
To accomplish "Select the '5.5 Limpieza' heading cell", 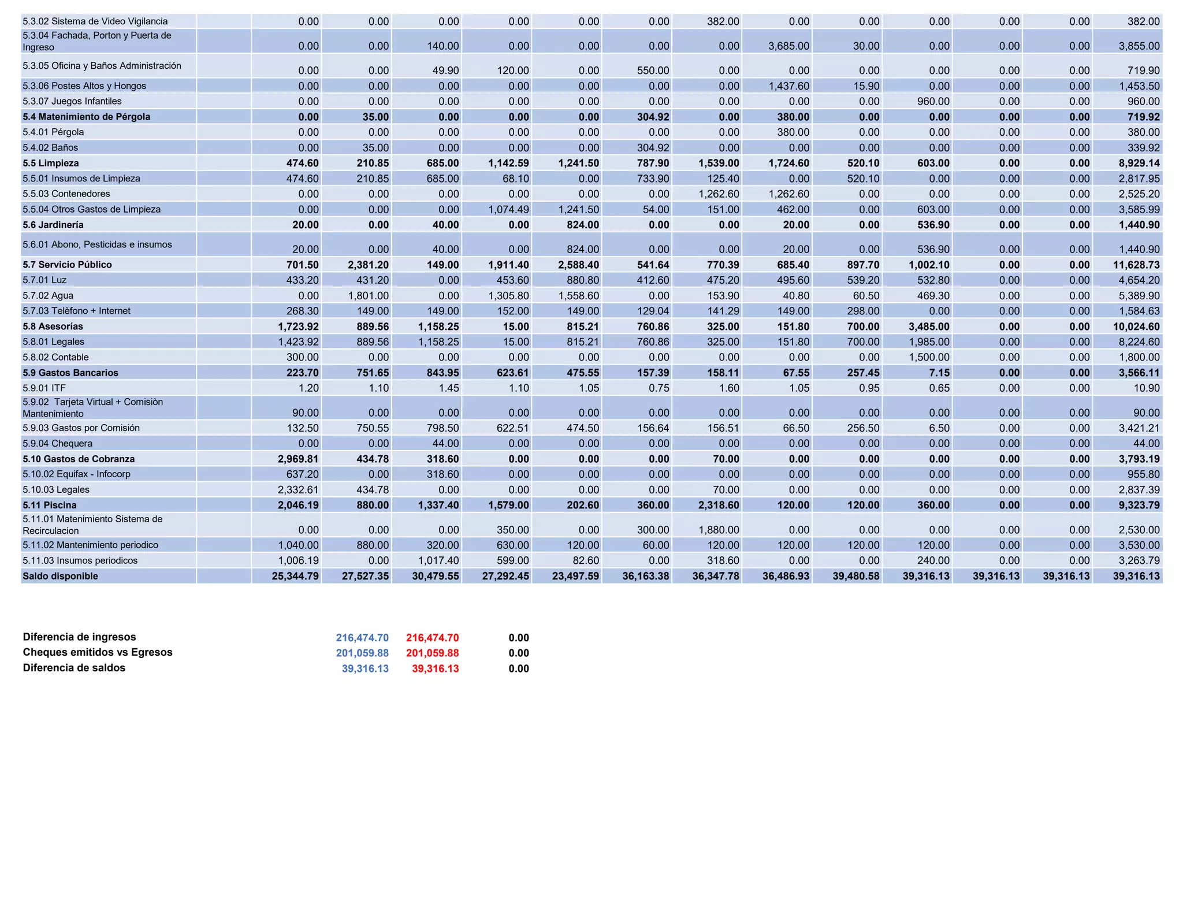I will tap(51, 164).
